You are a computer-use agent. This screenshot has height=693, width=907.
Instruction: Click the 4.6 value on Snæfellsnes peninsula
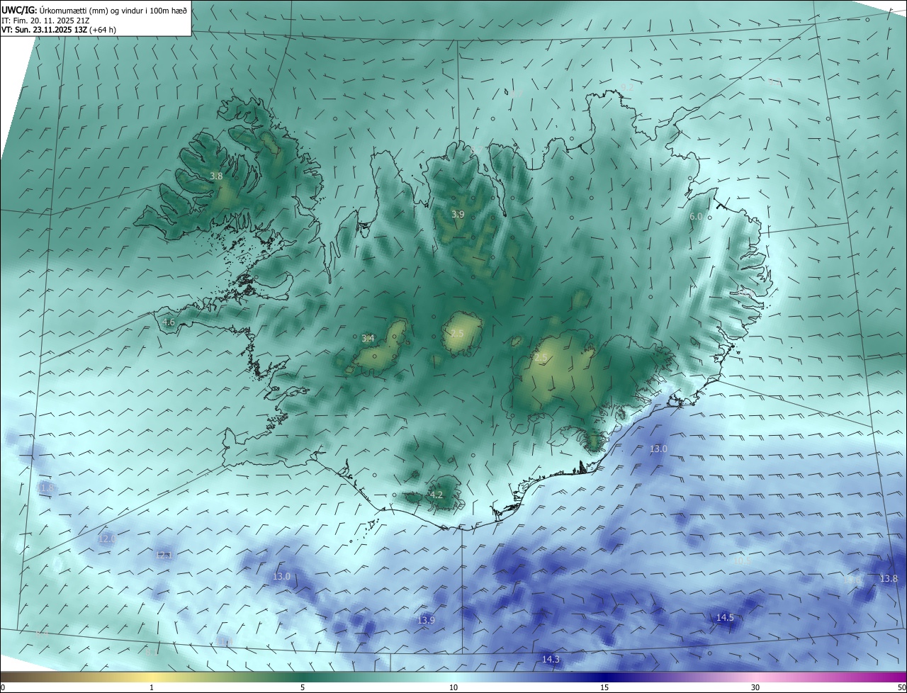pyautogui.click(x=169, y=322)
